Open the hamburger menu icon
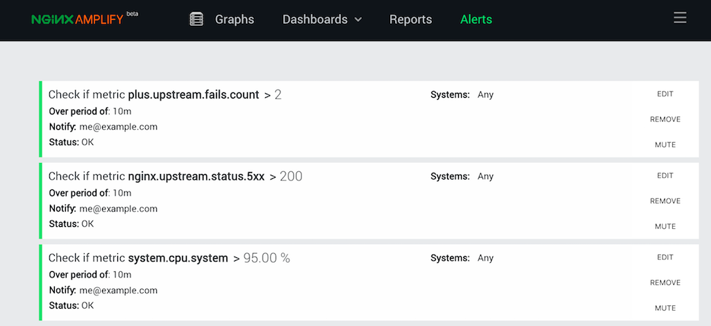711x326 pixels. (x=680, y=19)
